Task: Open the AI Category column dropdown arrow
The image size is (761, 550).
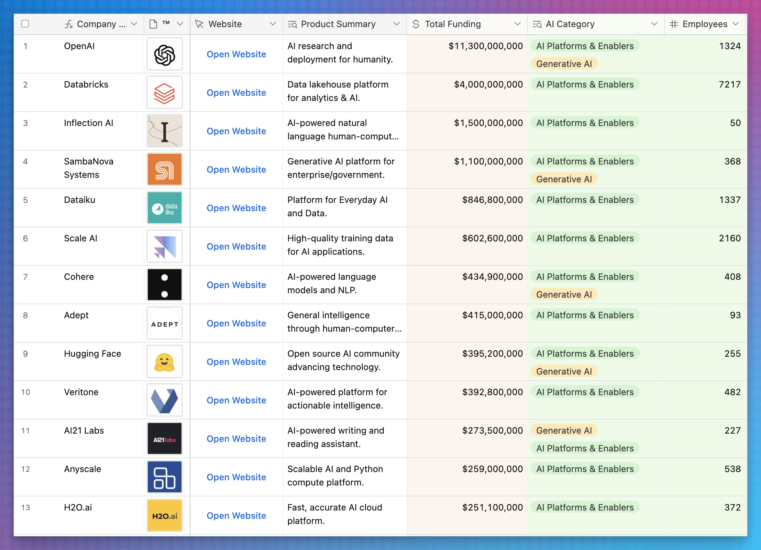Action: pyautogui.click(x=654, y=24)
